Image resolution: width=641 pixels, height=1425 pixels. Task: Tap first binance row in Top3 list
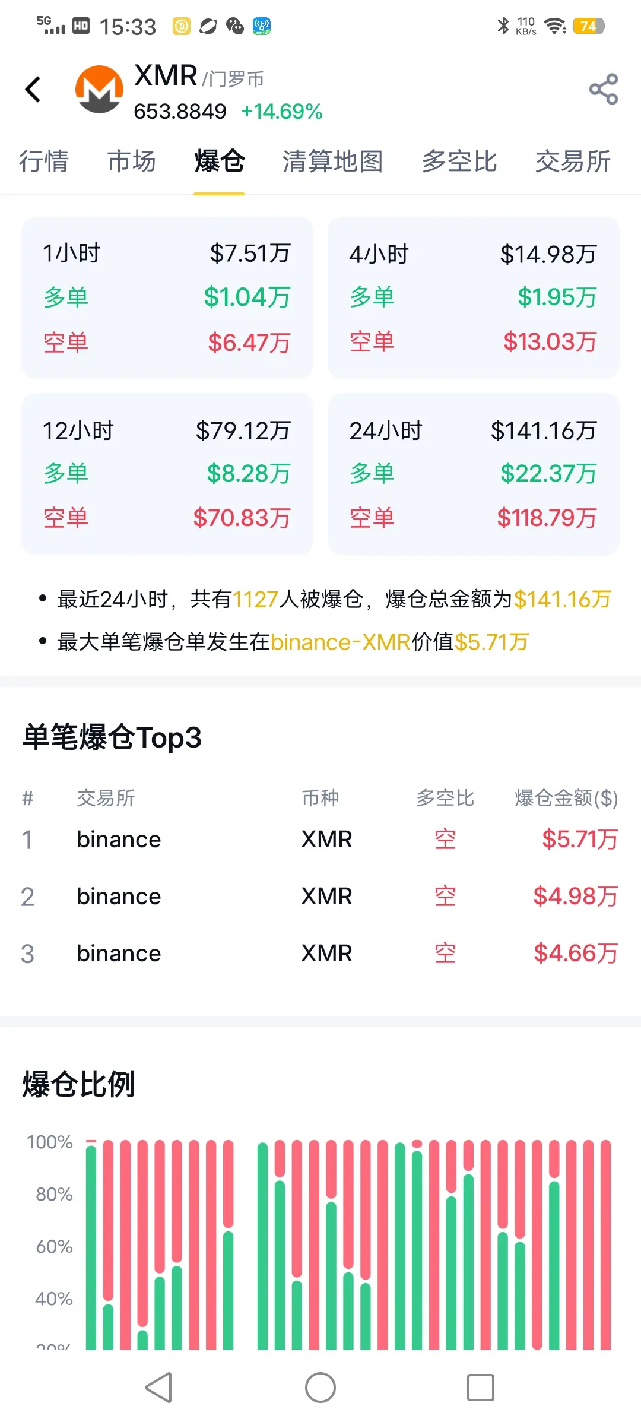click(320, 840)
